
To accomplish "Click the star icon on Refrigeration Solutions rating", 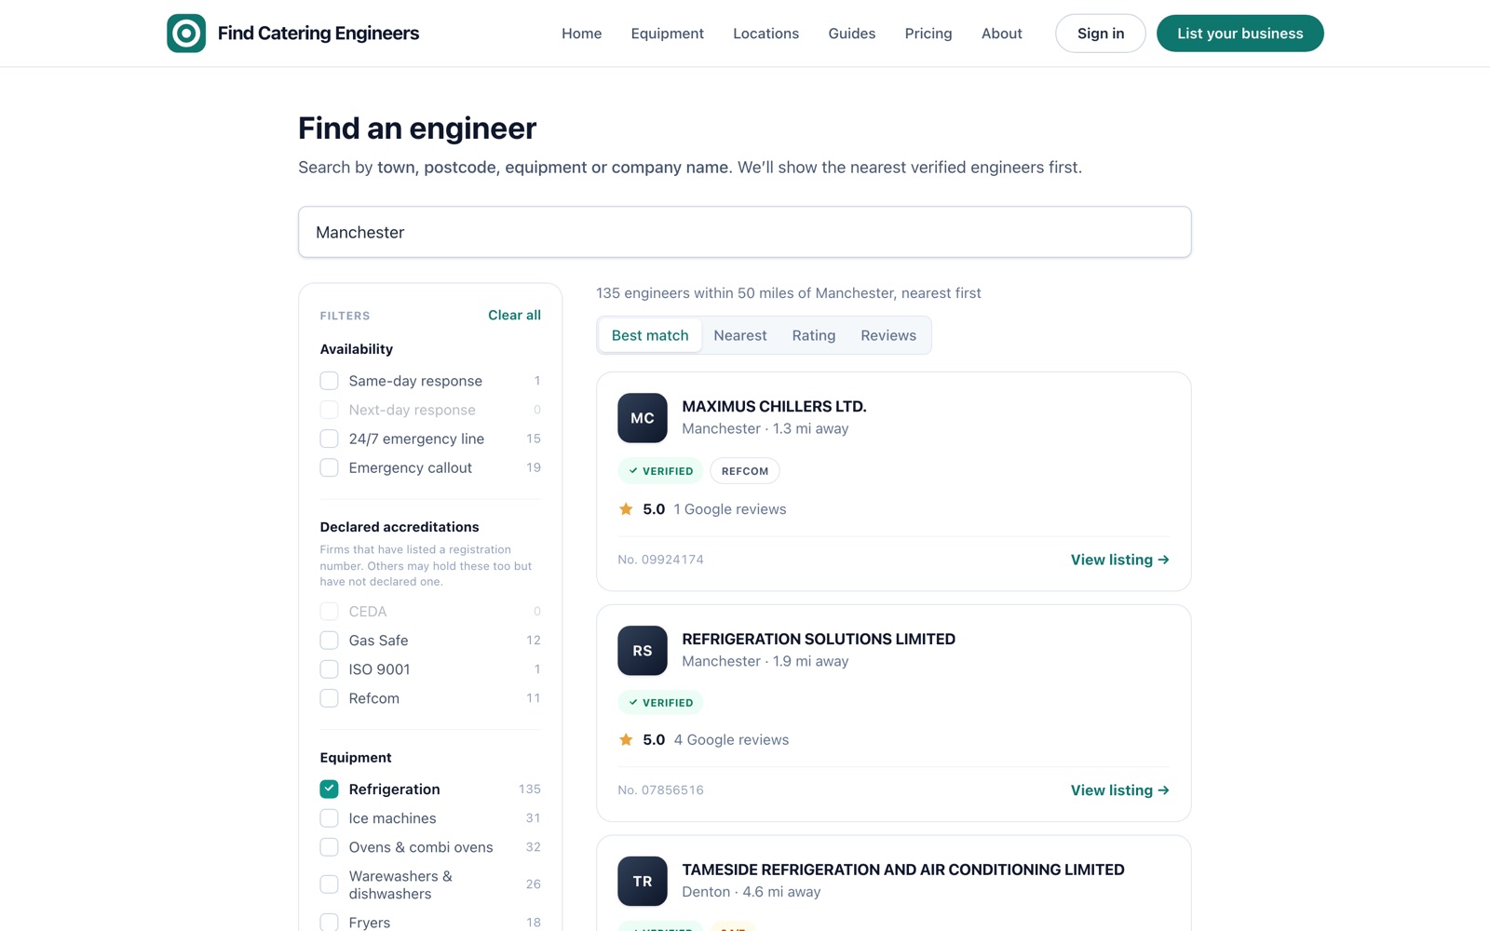I will [626, 740].
